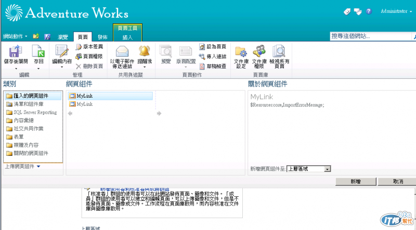
Task: Expand the Edit Content dropdown arrow
Action: click(x=62, y=67)
